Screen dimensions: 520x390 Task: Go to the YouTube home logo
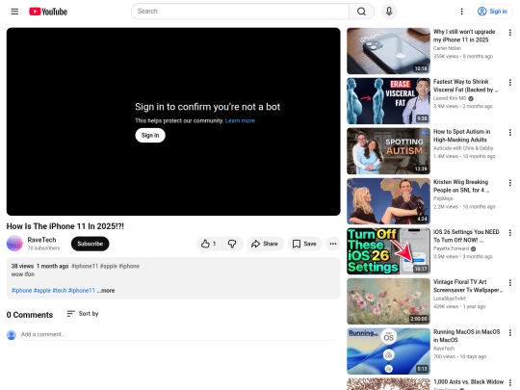[48, 12]
